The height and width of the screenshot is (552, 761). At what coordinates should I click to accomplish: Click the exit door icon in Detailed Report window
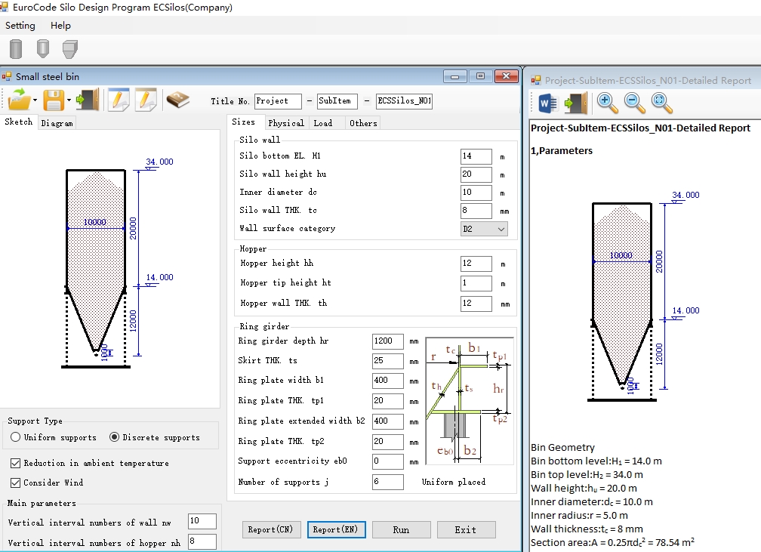(x=575, y=103)
